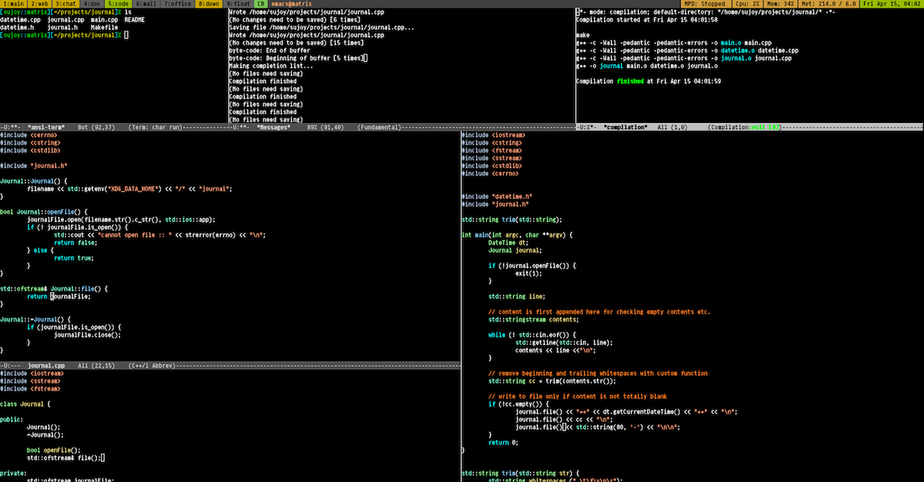Click 'class Journal {' in header pane
The height and width of the screenshot is (482, 924).
25,404
